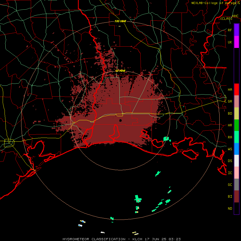Click the ND legend label
Viewport: 241px width, 241px height.
tap(230, 209)
